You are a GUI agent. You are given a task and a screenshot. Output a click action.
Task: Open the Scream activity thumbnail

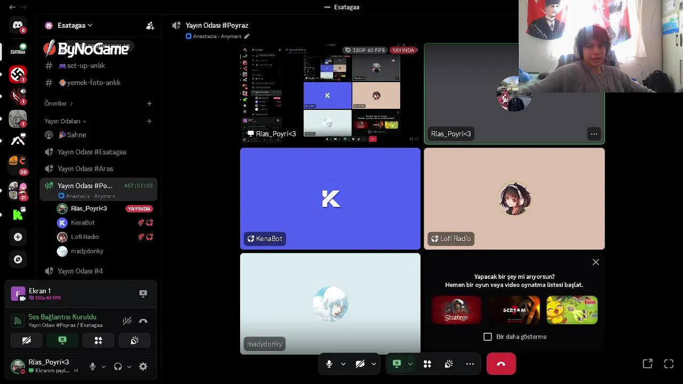pyautogui.click(x=514, y=310)
